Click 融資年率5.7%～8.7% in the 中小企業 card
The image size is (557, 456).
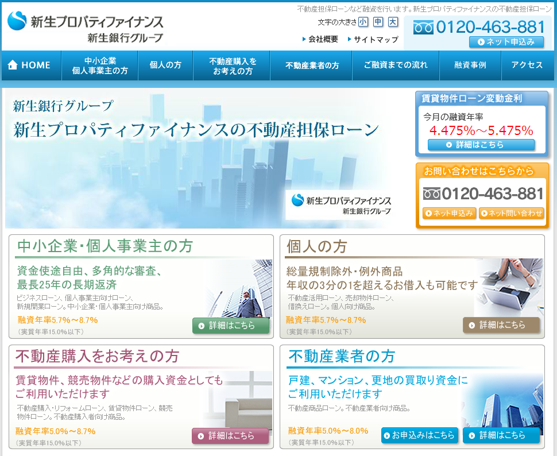57,320
